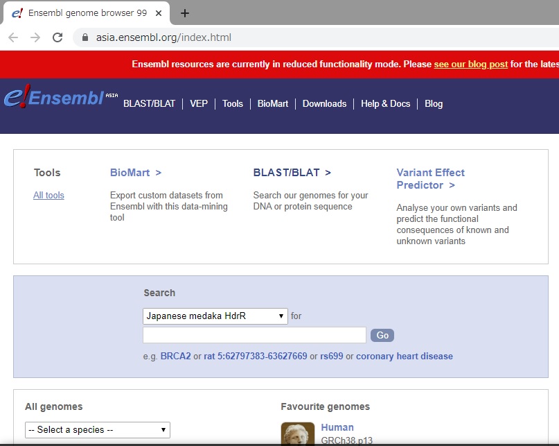The height and width of the screenshot is (446, 559).
Task: Click the Ensembl logo in the header
Action: [x=60, y=98]
